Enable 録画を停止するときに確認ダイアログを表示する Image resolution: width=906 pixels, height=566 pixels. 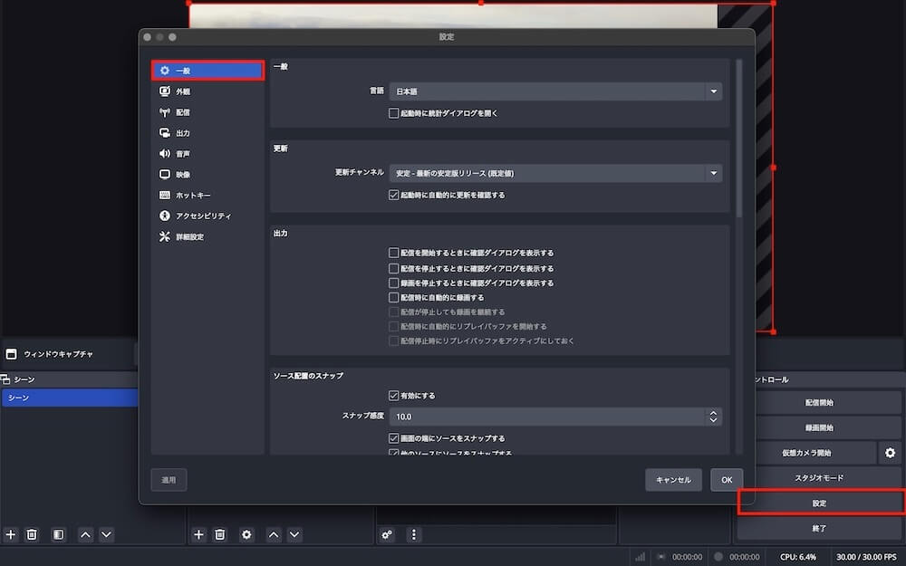tap(393, 283)
